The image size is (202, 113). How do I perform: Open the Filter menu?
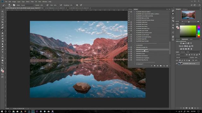(32, 2)
